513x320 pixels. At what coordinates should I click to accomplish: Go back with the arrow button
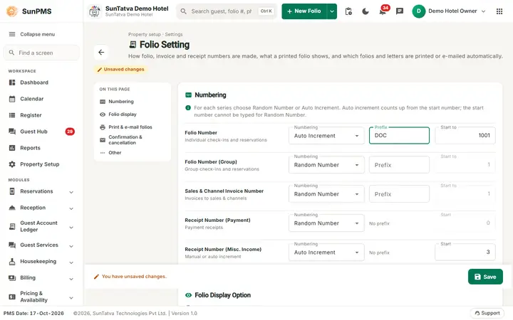point(101,52)
